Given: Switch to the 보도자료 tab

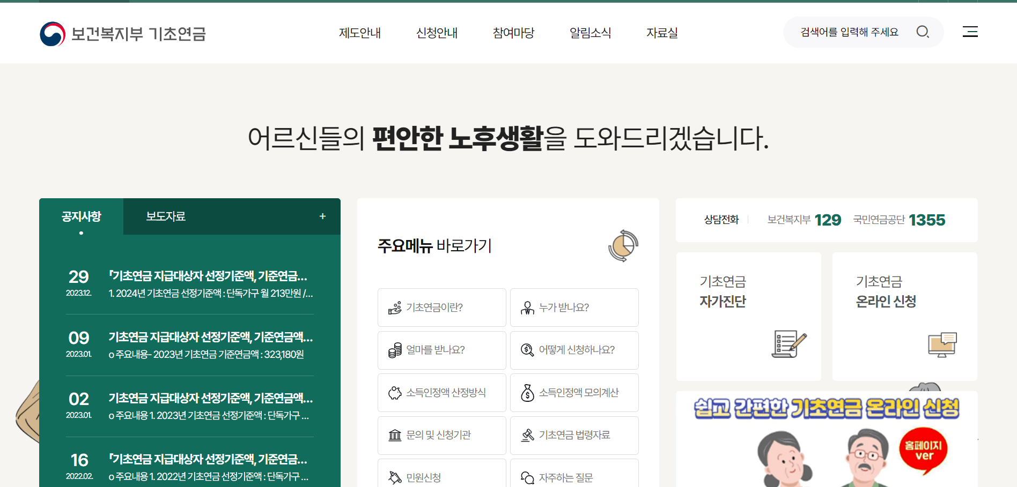Looking at the screenshot, I should [x=165, y=216].
